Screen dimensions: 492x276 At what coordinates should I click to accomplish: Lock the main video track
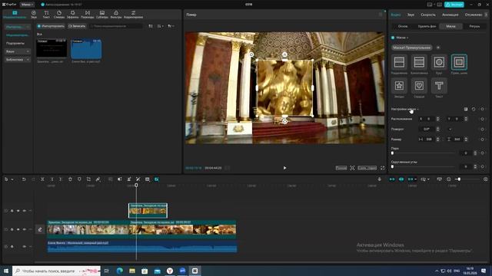click(12, 229)
